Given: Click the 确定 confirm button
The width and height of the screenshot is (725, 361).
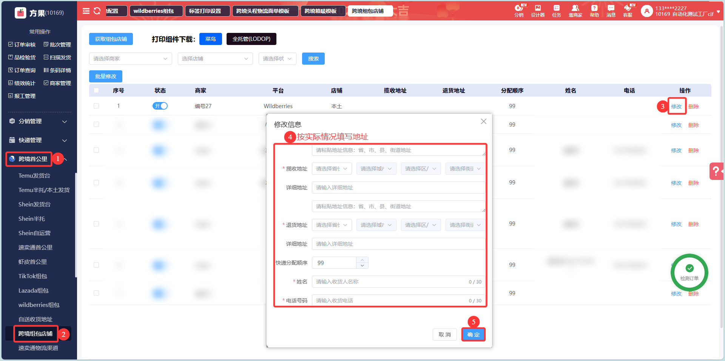Looking at the screenshot, I should pyautogui.click(x=473, y=335).
